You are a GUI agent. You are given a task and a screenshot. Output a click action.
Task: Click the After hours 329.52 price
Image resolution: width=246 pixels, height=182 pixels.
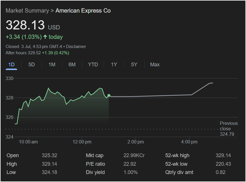tap(23, 53)
